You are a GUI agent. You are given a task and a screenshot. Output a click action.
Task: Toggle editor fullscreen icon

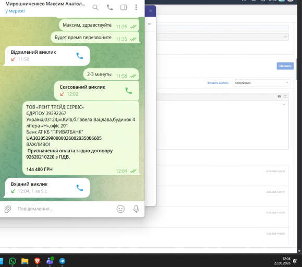(285, 96)
